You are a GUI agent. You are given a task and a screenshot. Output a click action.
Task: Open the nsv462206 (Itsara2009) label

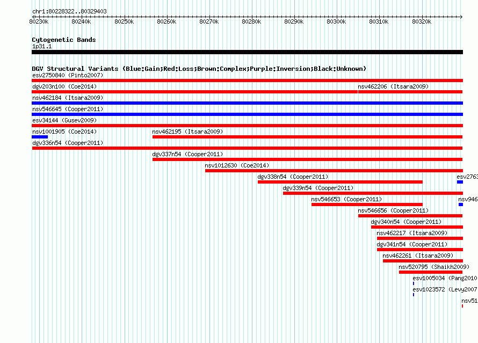[x=393, y=86]
